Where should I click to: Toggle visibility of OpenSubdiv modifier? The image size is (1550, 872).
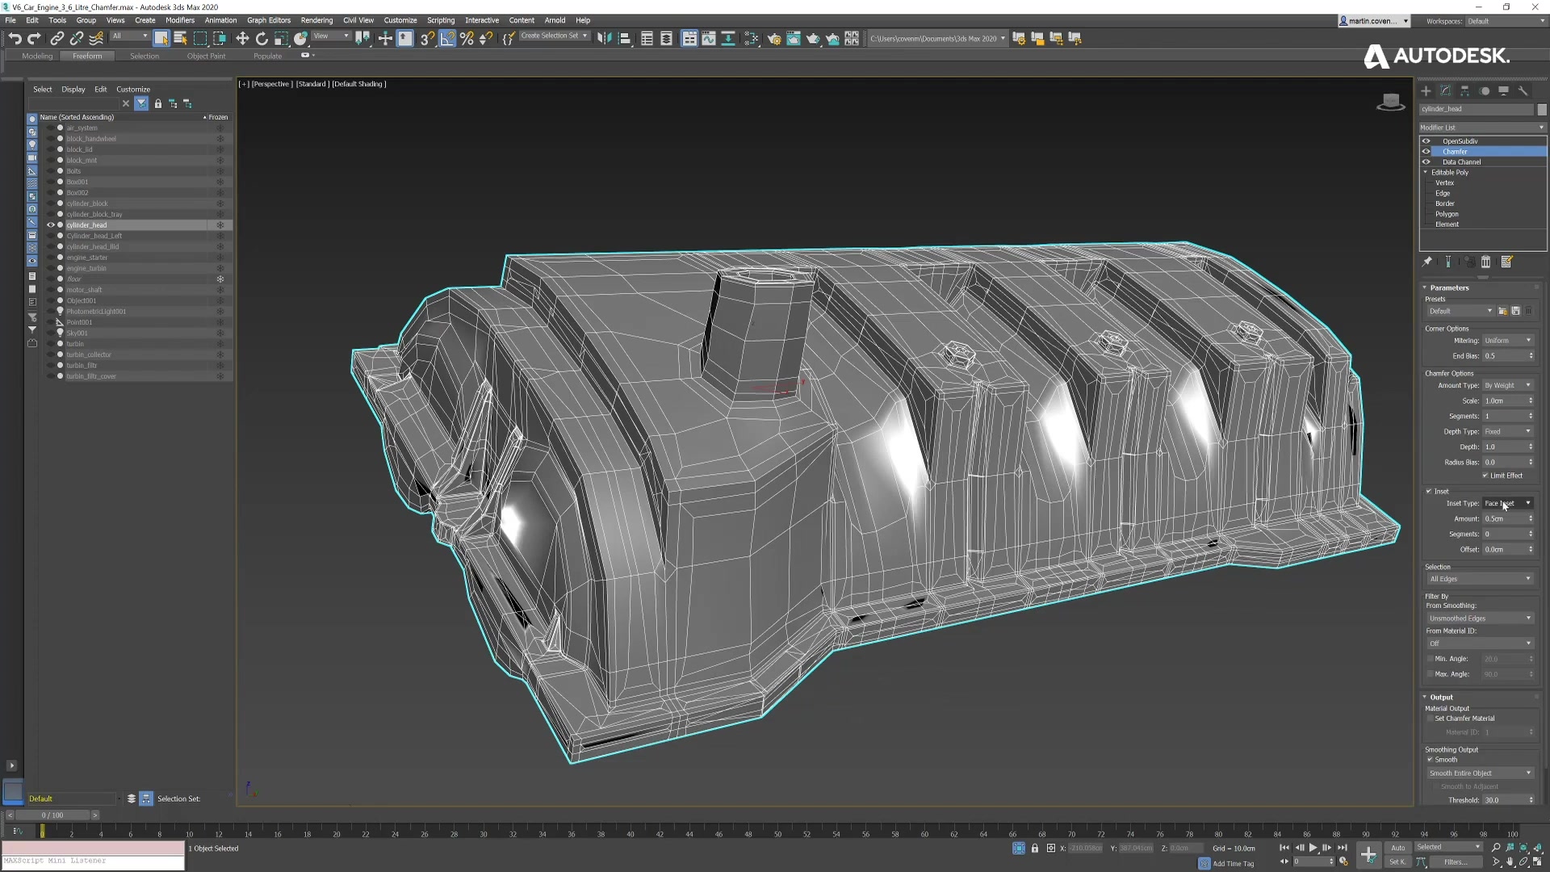coord(1426,141)
